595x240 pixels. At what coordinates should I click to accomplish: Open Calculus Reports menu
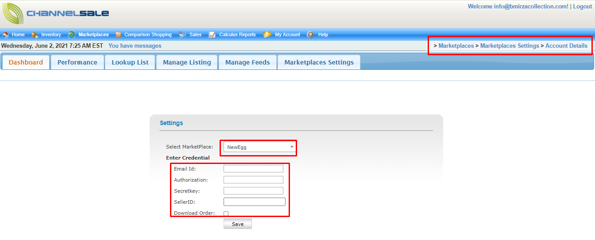pos(237,34)
